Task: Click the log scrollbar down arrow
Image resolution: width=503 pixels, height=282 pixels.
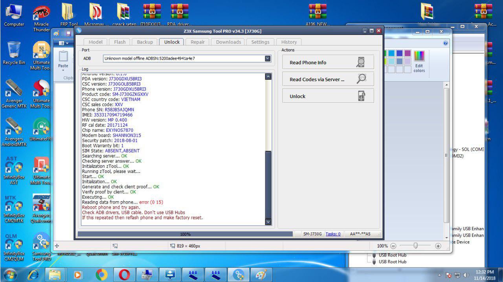Action: (x=268, y=222)
